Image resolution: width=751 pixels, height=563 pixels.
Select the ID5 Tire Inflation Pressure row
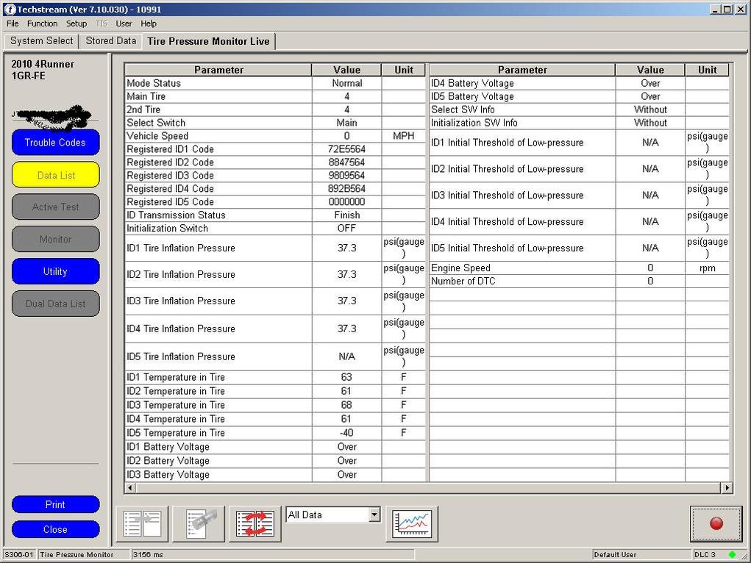[275, 356]
